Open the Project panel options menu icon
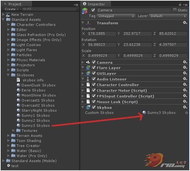The image size is (190, 171). [x=76, y=5]
